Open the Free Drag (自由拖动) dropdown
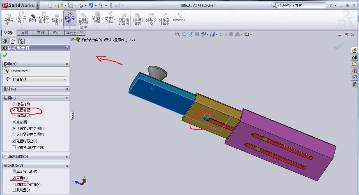The width and height of the screenshot is (359, 195). tap(40, 79)
